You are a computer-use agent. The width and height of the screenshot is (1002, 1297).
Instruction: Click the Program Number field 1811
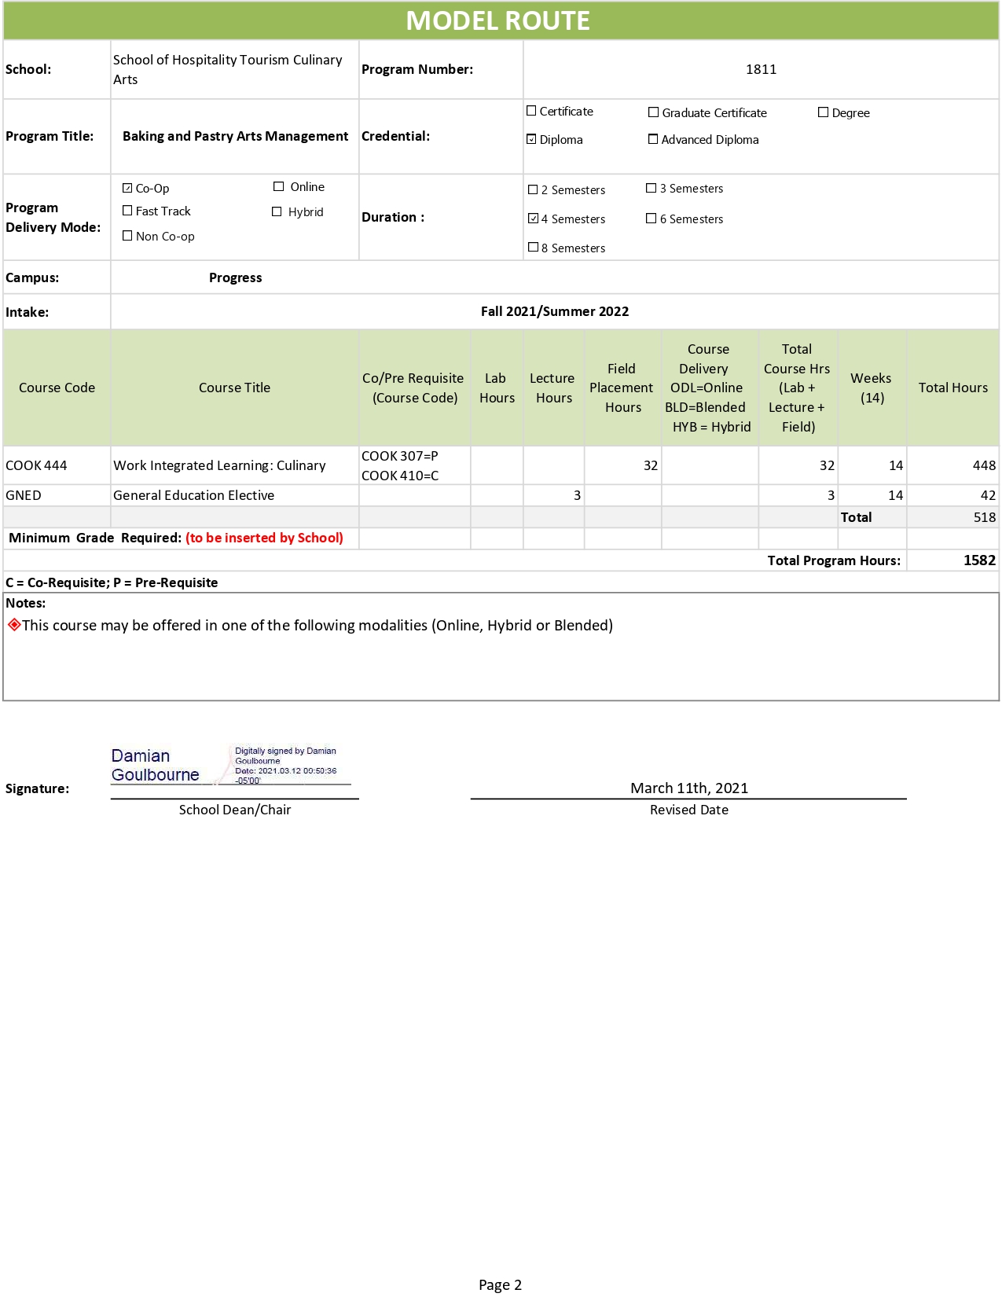click(760, 69)
